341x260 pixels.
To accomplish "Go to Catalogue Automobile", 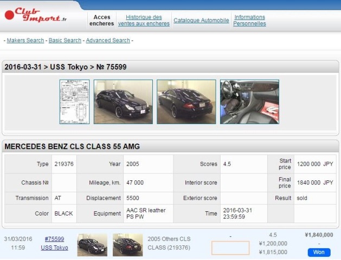I will click(x=201, y=21).
